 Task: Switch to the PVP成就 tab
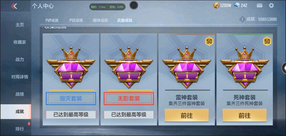pyautogui.click(x=52, y=20)
